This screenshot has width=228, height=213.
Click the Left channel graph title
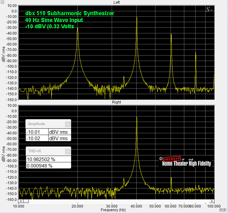117,2
